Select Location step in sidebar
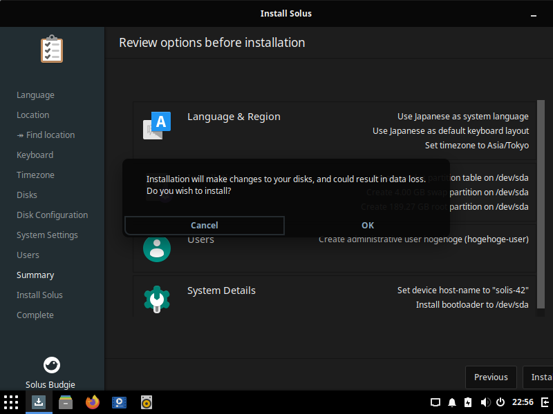The image size is (553, 414). point(32,115)
